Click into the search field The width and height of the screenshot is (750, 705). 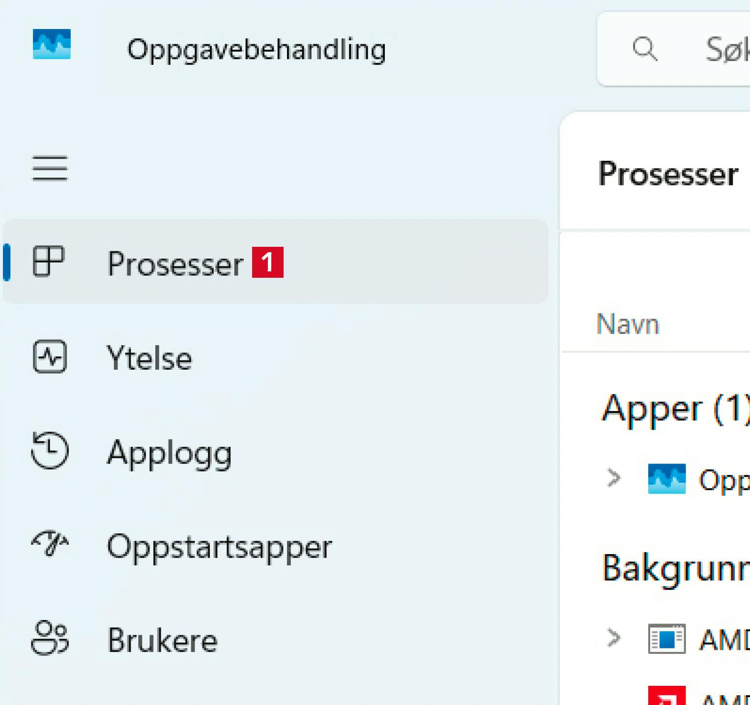(722, 49)
